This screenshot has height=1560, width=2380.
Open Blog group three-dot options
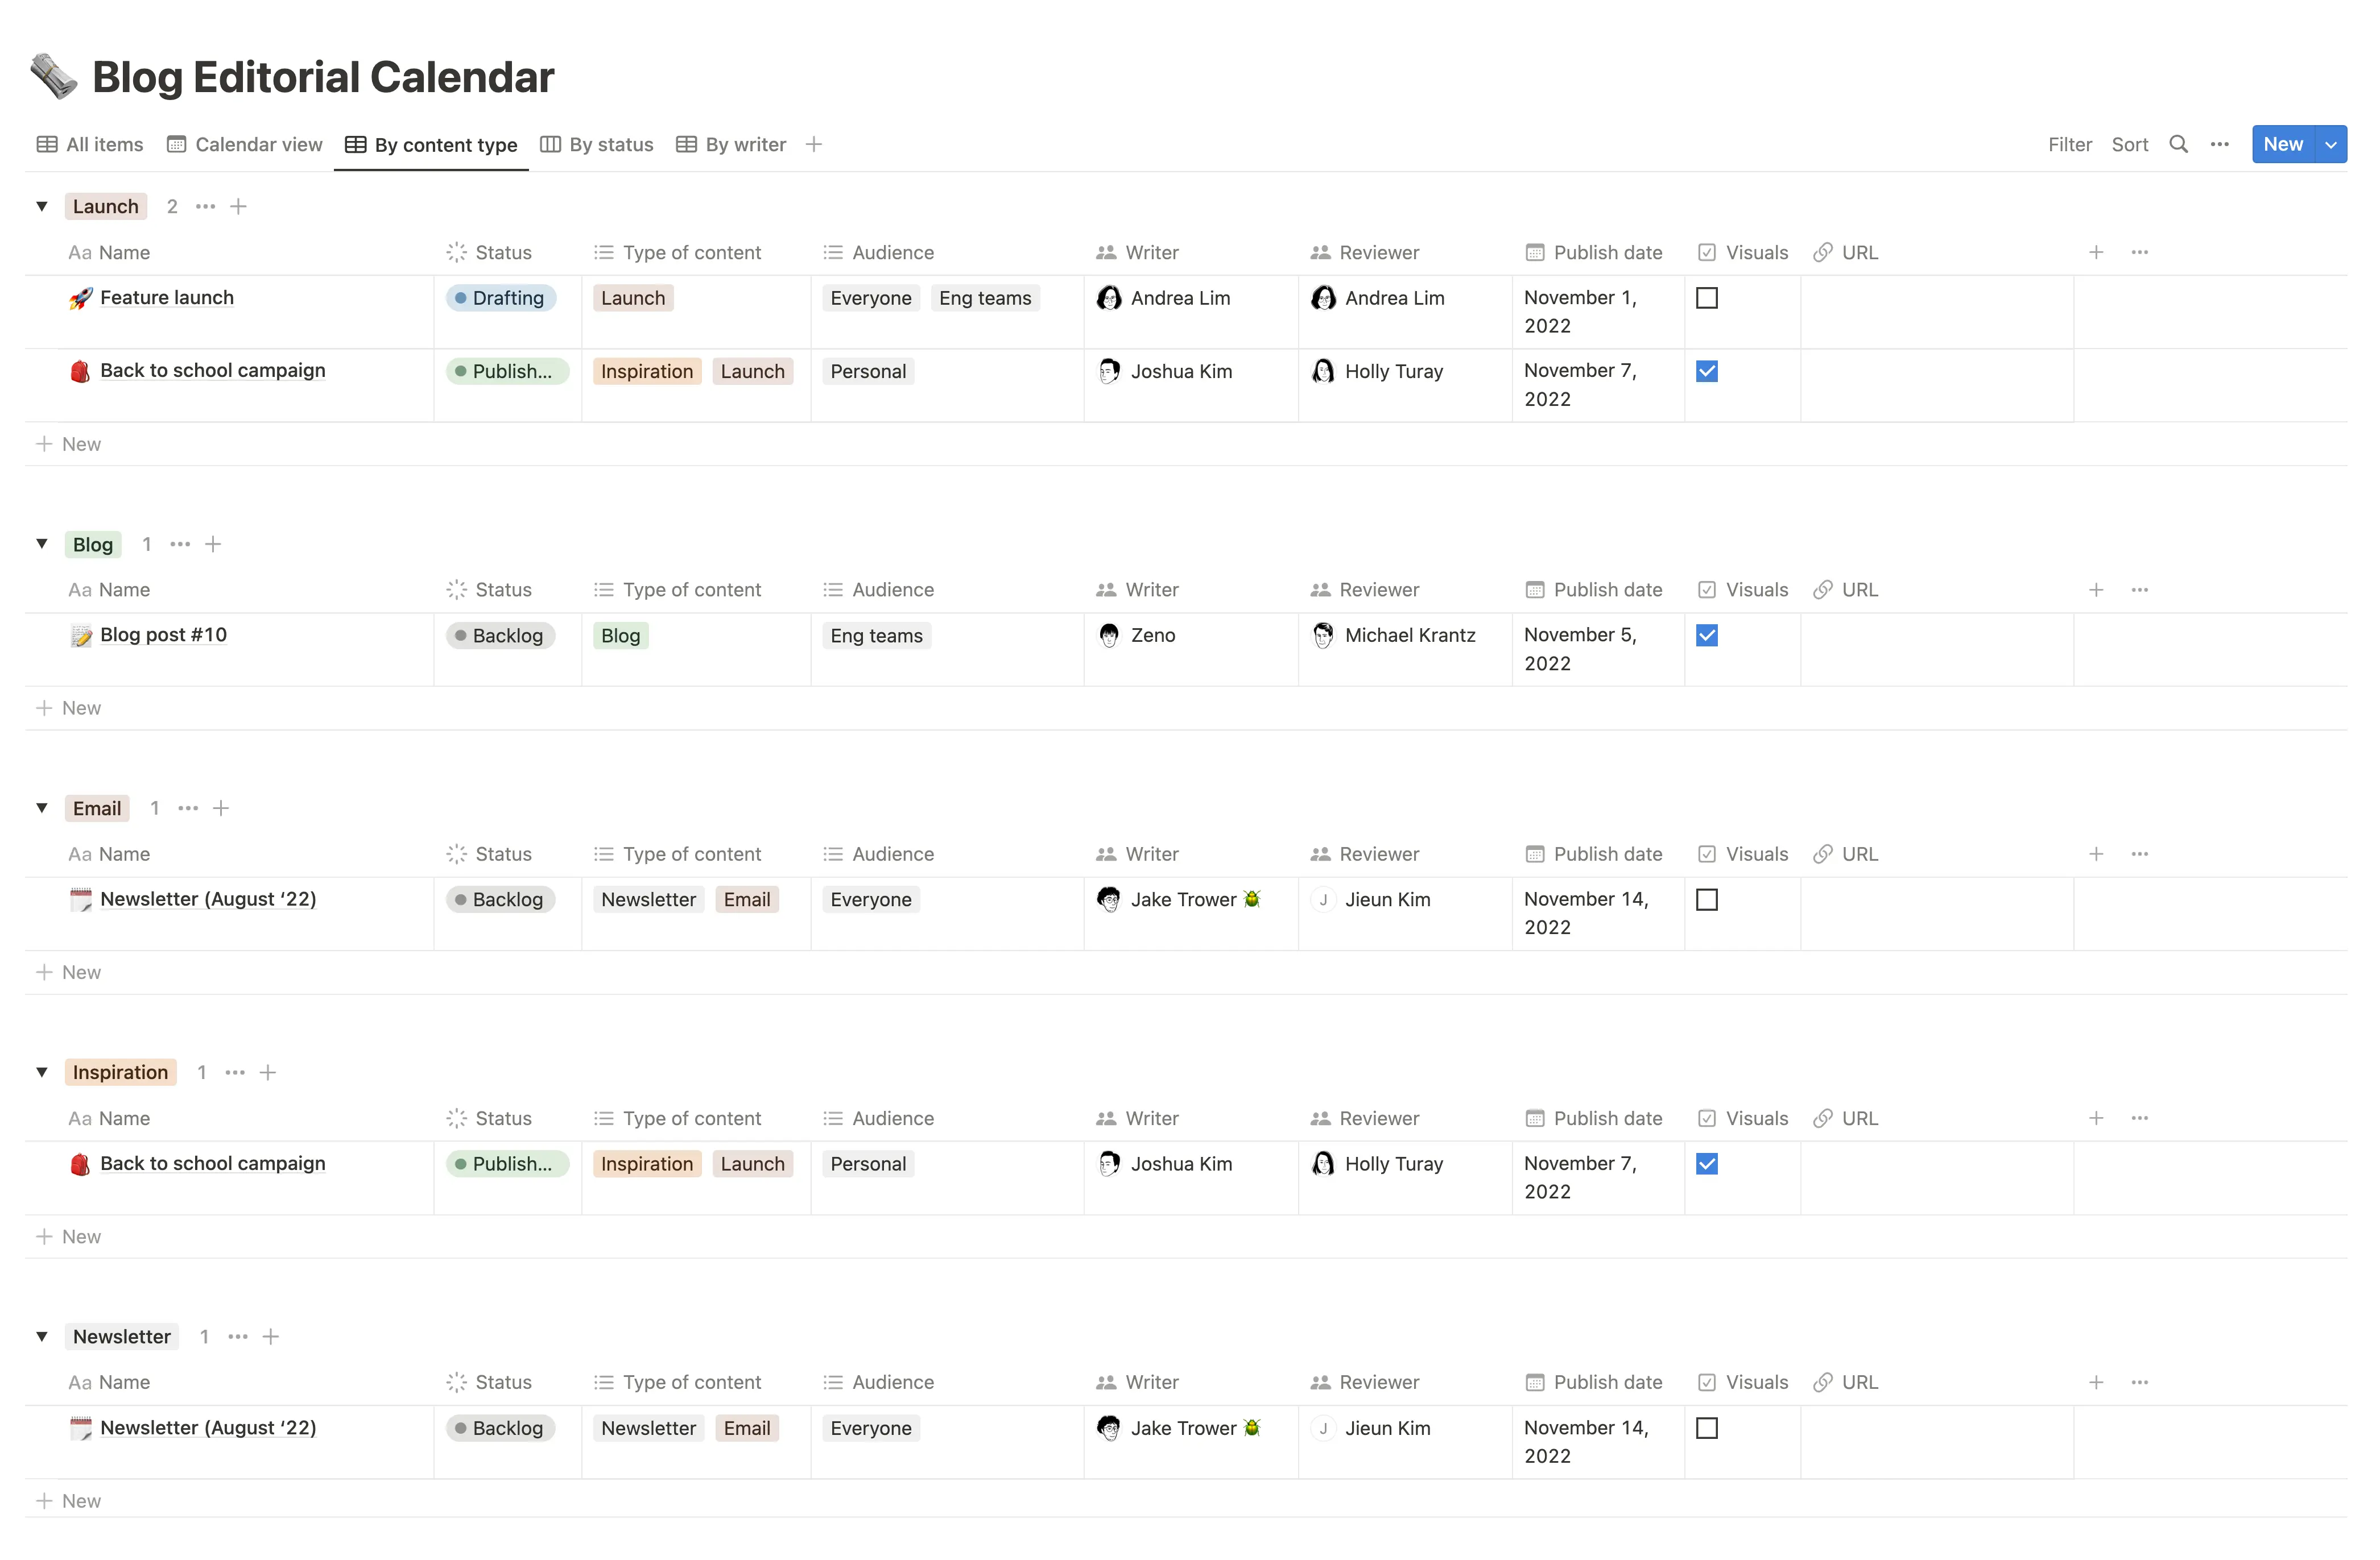(180, 543)
